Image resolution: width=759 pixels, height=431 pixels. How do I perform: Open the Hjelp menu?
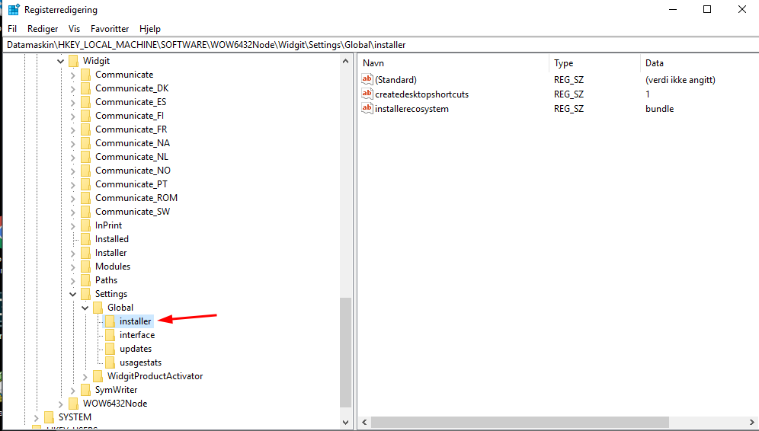(150, 29)
